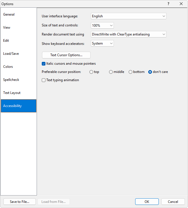Image resolution: width=188 pixels, height=208 pixels.
Task: Cancel the Options dialog
Action: [x=173, y=202]
